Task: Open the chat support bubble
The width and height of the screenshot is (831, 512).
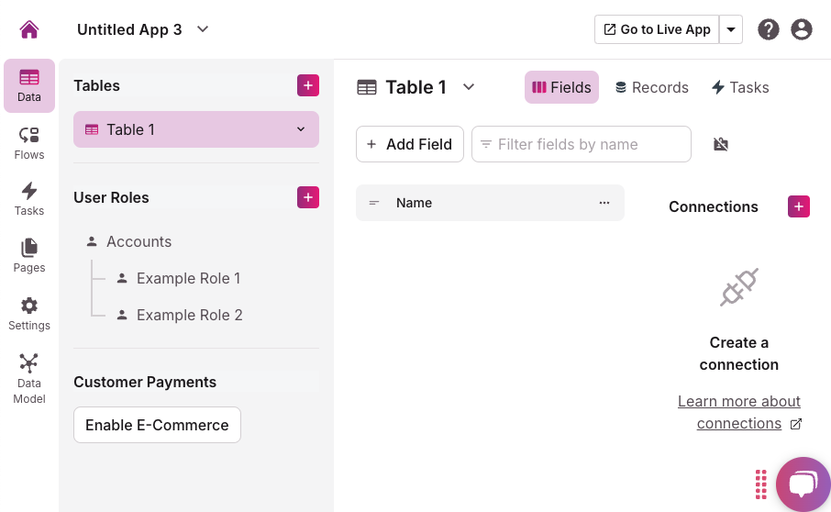Action: (803, 484)
